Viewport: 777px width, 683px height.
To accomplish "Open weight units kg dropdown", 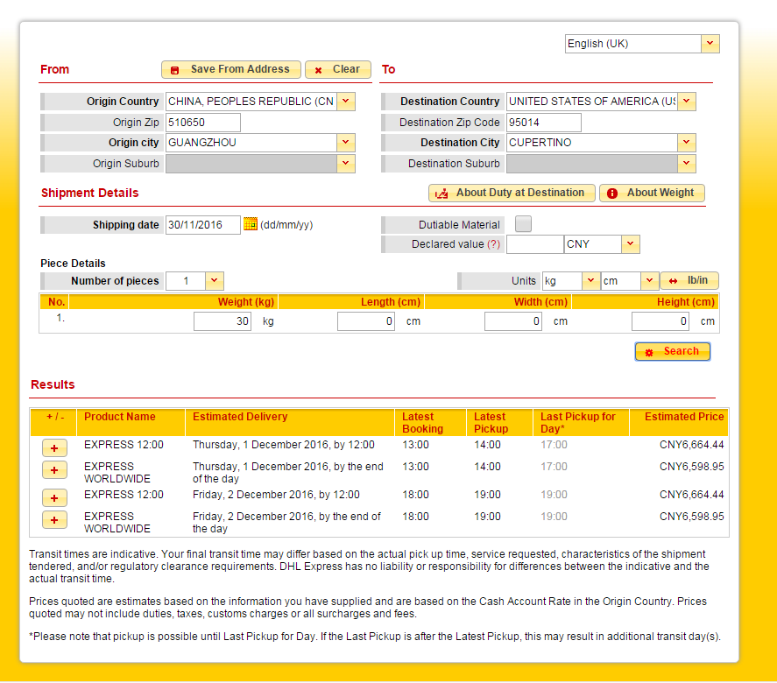I will tap(590, 281).
